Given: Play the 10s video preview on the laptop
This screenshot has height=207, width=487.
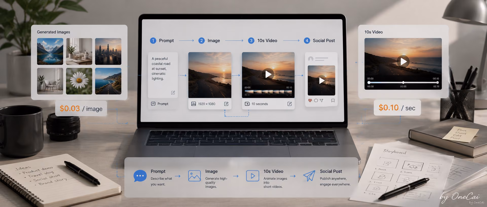Looking at the screenshot, I should 268,74.
